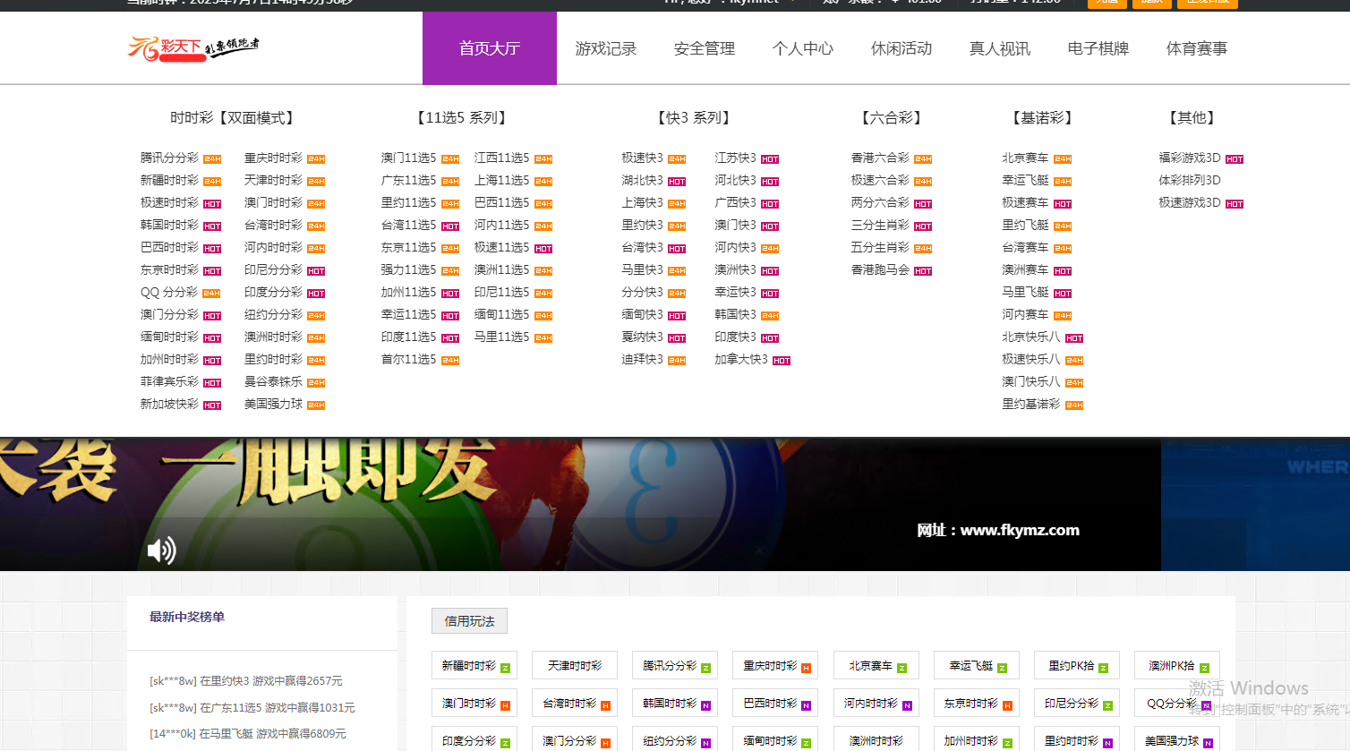Go to the 体育赛事 tab
The height and width of the screenshot is (751, 1350).
(x=1197, y=49)
